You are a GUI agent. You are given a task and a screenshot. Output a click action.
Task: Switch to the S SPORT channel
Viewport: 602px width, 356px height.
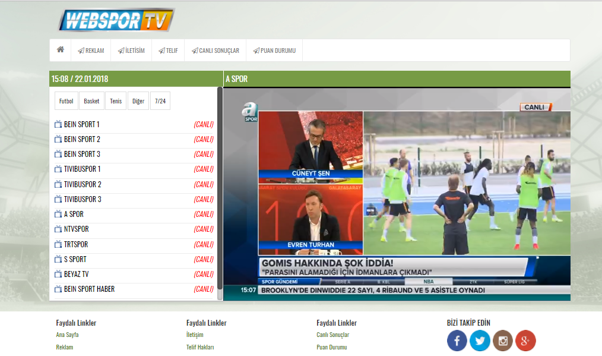coord(75,259)
